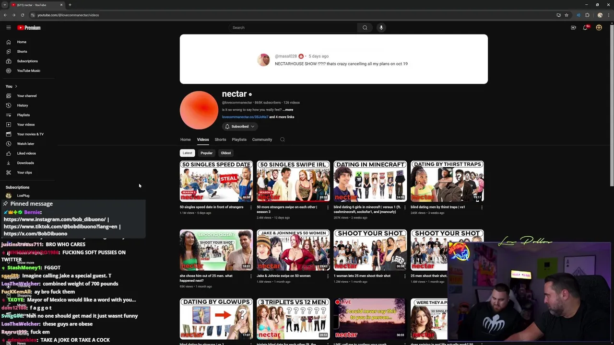Click the channel search magnifier icon
Screen dimensions: 614x345
(283, 139)
